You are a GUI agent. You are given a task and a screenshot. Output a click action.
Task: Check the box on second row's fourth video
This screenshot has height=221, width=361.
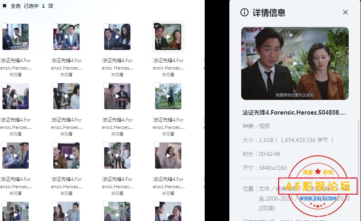tap(157, 85)
